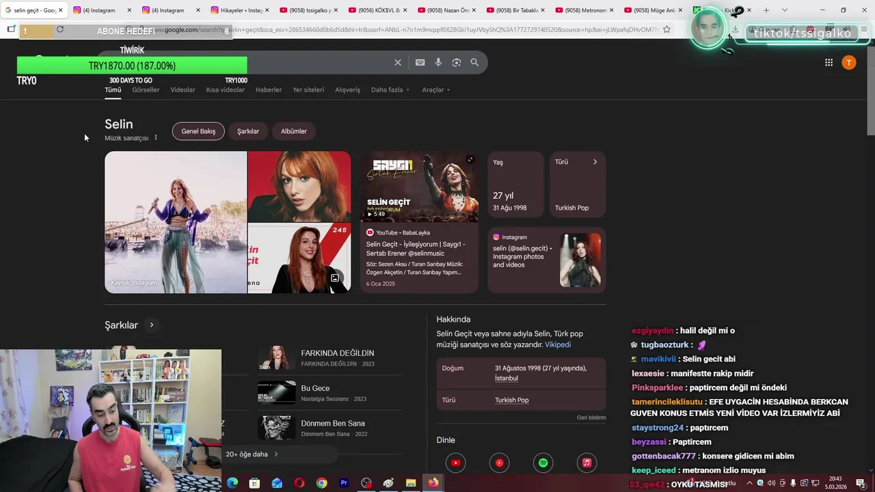Open Adobe Premiere Pro from taskbar

pos(344,483)
